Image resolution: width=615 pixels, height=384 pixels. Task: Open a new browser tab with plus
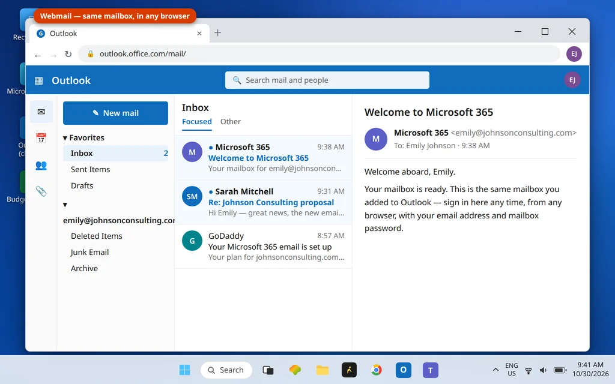(217, 33)
